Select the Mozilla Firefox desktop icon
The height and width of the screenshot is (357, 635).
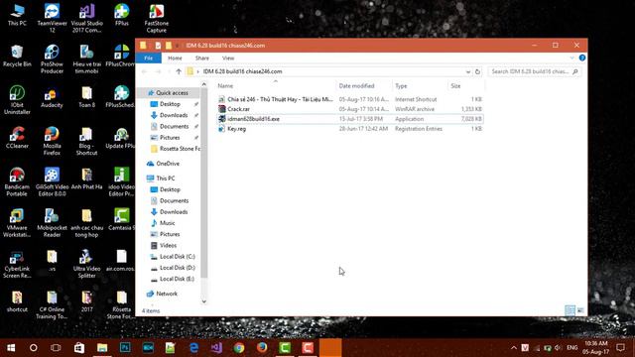coord(52,141)
